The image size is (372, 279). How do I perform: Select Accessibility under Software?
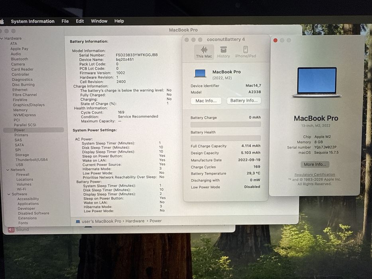28,199
